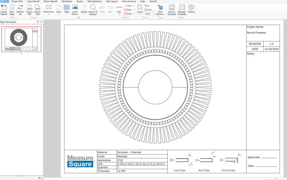
Task: Open the Table dropdown menu
Action: (x=67, y=14)
